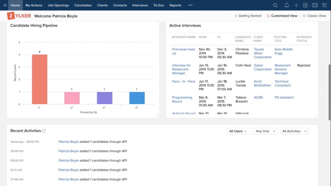This screenshot has height=186, width=331.
Task: Open the Interviews menu item
Action: pos(140,5)
